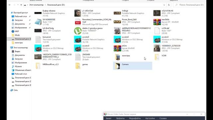Open Медиафайлы menu in Movavi window
Screen dimensions: 213x120
(135, 118)
